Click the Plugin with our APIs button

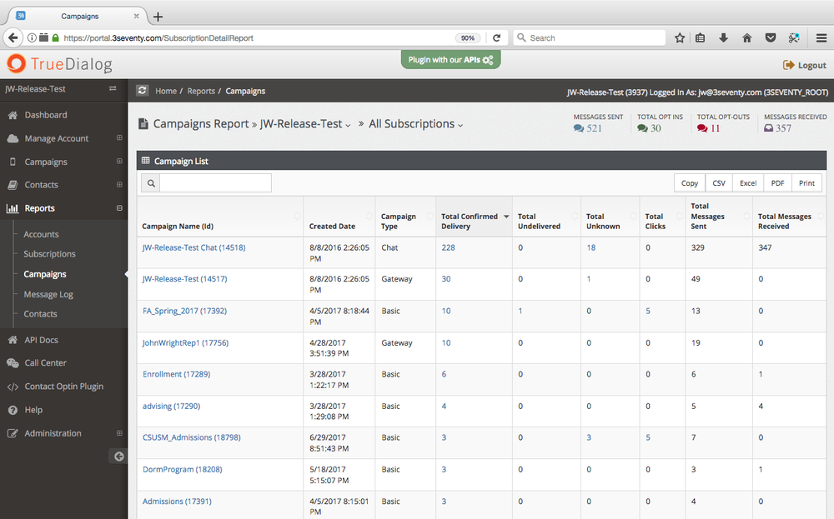[450, 59]
